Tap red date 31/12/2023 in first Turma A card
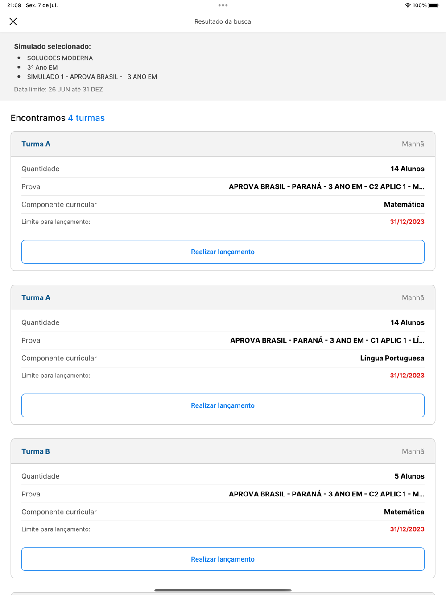This screenshot has height=595, width=446. tap(407, 222)
